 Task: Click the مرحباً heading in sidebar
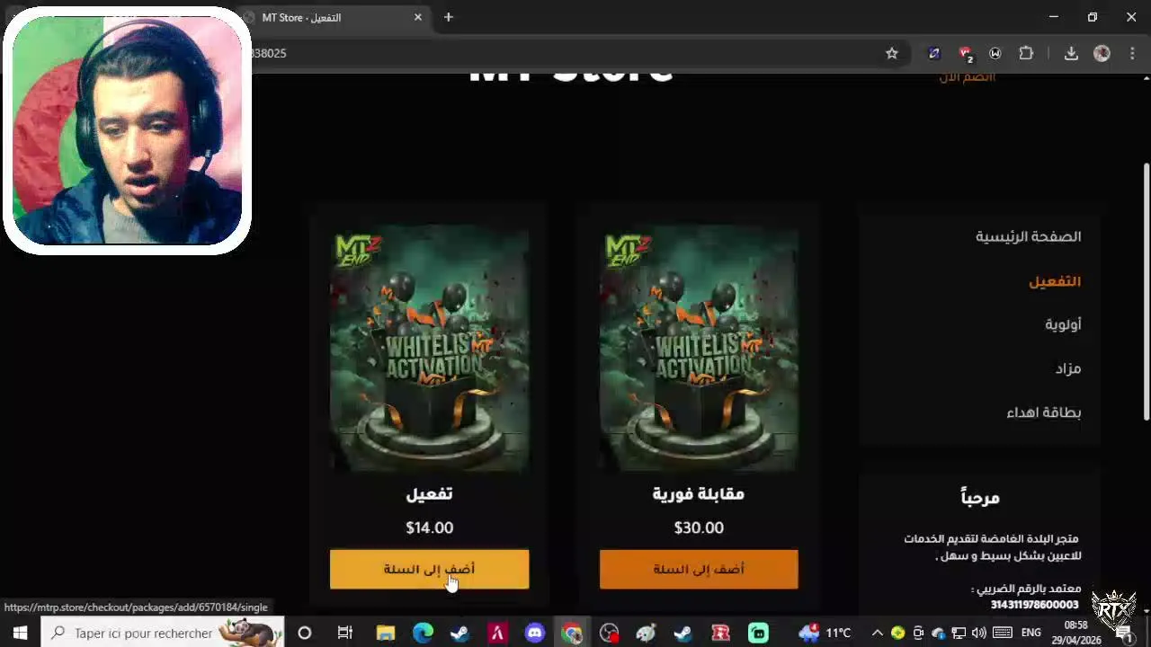point(980,497)
